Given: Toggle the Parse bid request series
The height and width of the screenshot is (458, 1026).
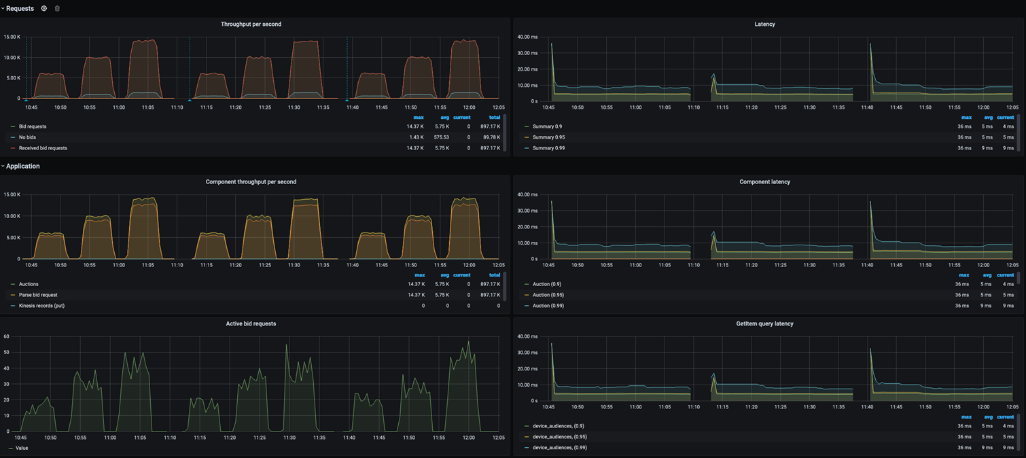Looking at the screenshot, I should [38, 295].
